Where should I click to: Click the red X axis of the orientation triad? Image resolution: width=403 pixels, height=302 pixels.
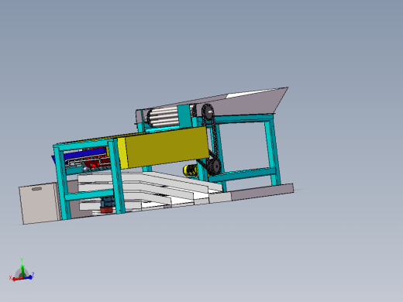[18, 279]
